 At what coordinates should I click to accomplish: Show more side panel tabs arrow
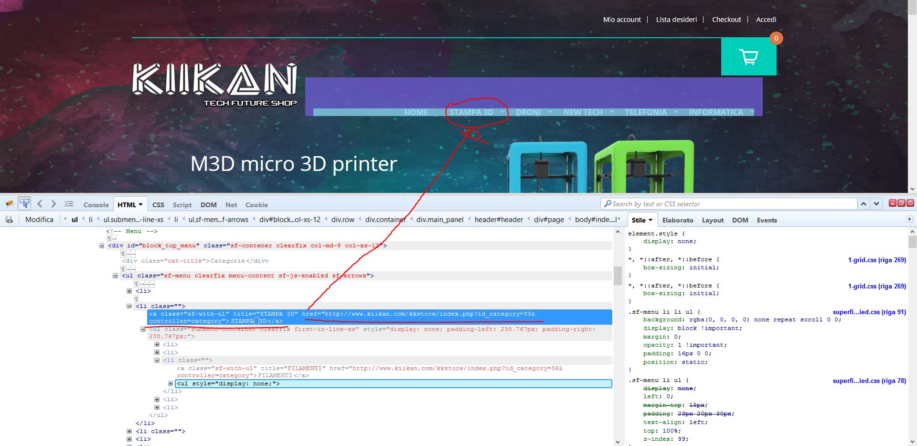pyautogui.click(x=909, y=220)
